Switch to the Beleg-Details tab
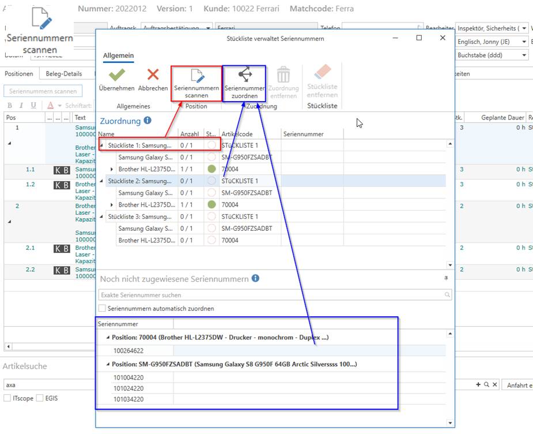This screenshot has width=533, height=434. tap(64, 74)
